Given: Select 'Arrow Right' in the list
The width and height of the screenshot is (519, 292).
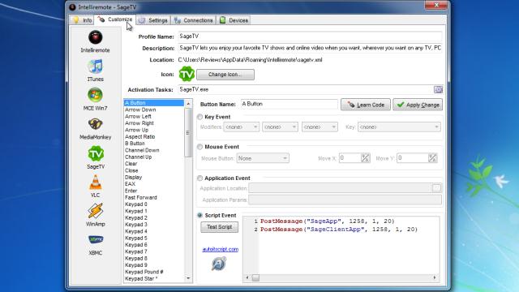Looking at the screenshot, I should pyautogui.click(x=154, y=123).
